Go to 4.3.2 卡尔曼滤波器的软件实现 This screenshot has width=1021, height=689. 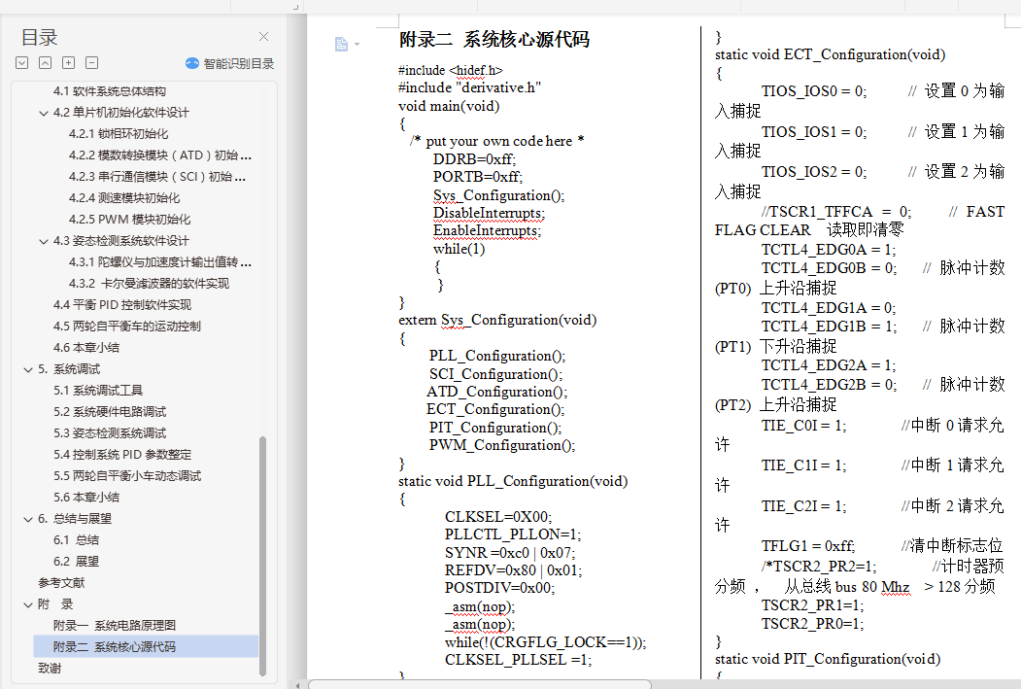click(149, 284)
